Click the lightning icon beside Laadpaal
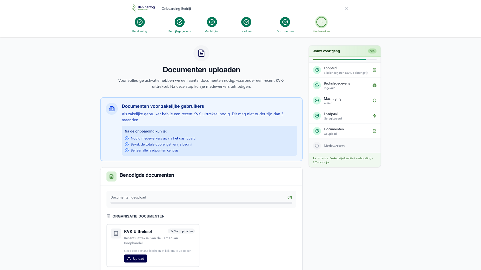 tap(375, 116)
